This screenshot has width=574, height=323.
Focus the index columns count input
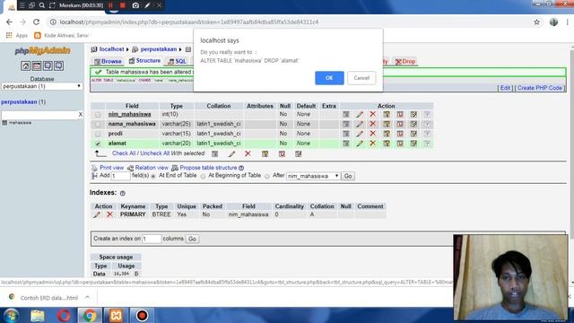coord(152,239)
